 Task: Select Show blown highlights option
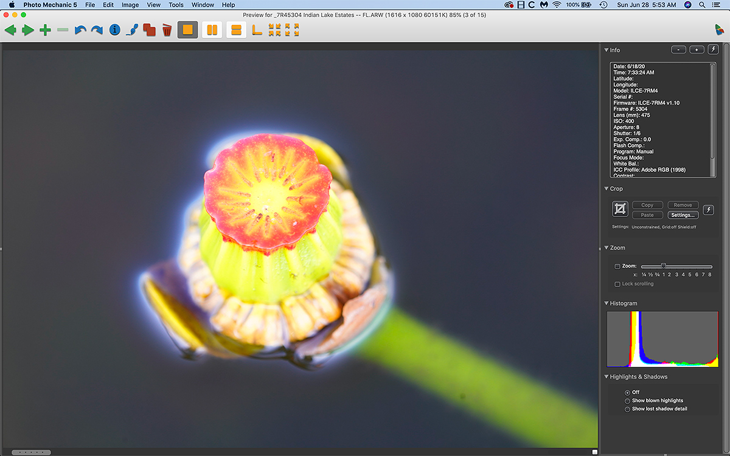[x=628, y=401]
